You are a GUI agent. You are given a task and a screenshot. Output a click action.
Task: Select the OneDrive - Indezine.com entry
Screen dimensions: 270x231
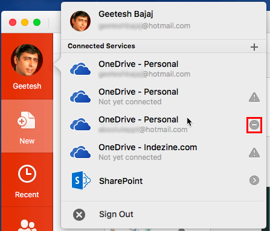click(x=164, y=152)
